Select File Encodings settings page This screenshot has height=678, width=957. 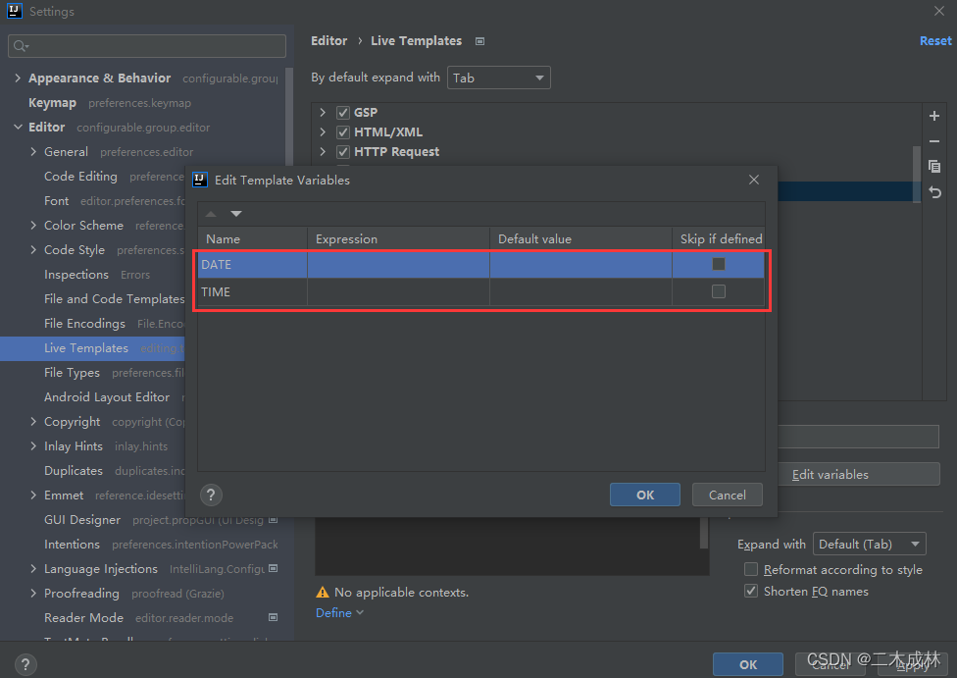(x=84, y=324)
